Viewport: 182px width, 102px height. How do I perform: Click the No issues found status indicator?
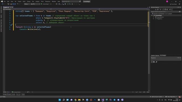tap(16, 92)
